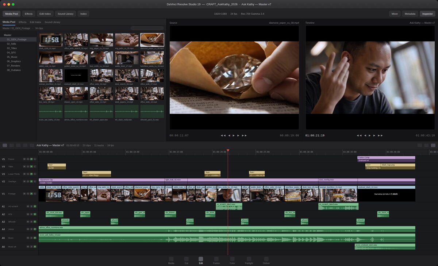The height and width of the screenshot is (266, 438).
Task: Switch to the Cut page icon
Action: tap(186, 259)
